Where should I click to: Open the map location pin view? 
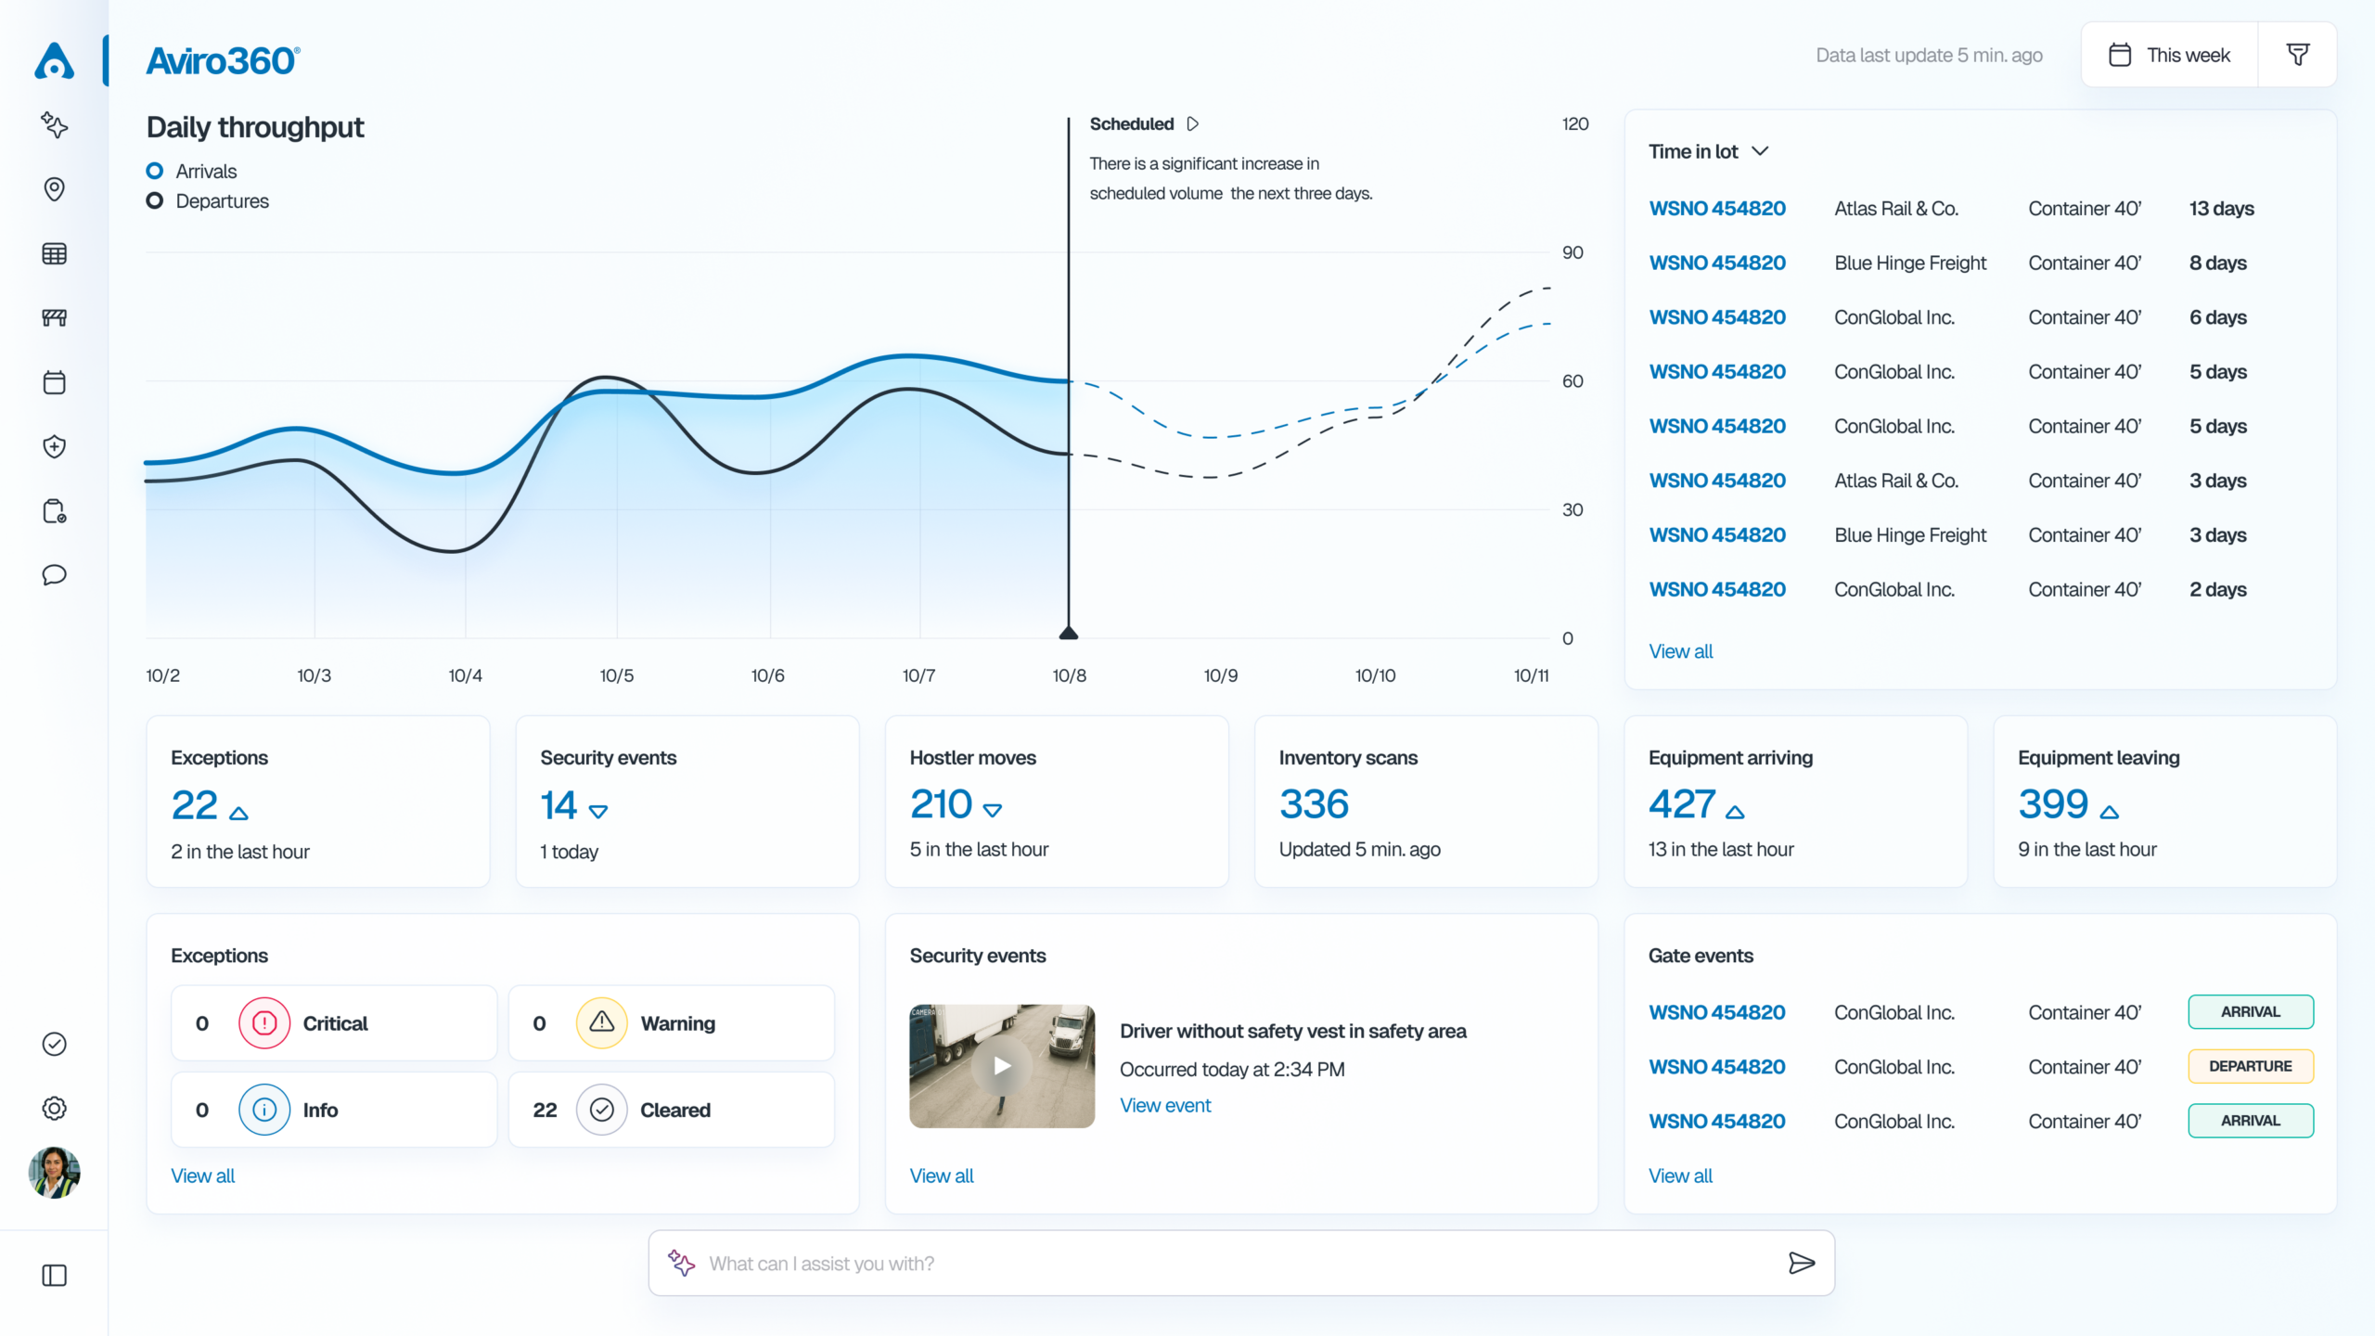click(x=55, y=189)
